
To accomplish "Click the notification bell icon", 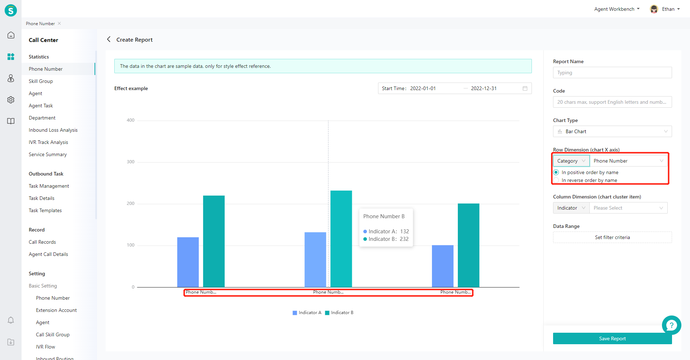I will [x=11, y=320].
